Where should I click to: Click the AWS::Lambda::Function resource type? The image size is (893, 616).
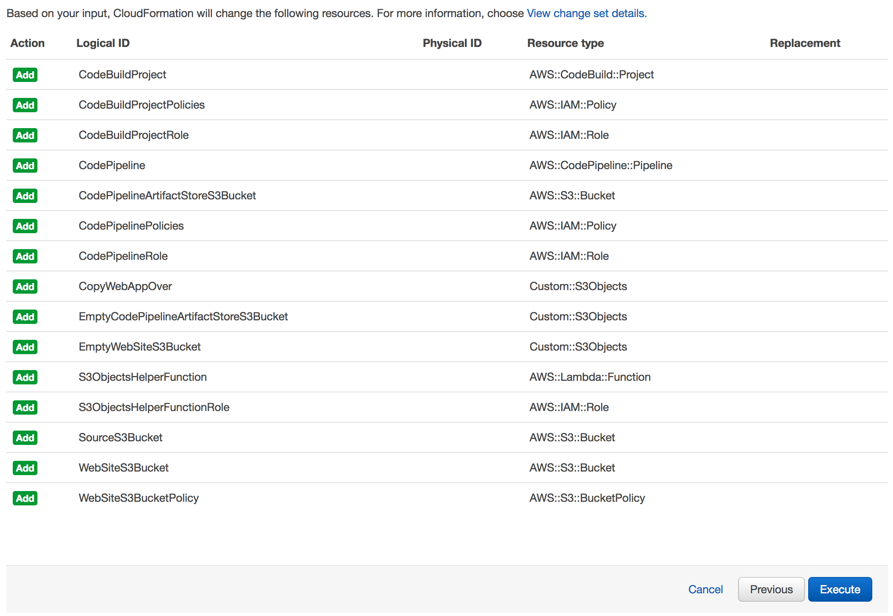pos(590,377)
